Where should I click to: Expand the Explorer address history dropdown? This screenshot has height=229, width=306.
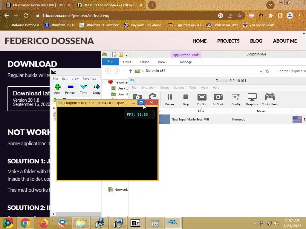(x=261, y=71)
